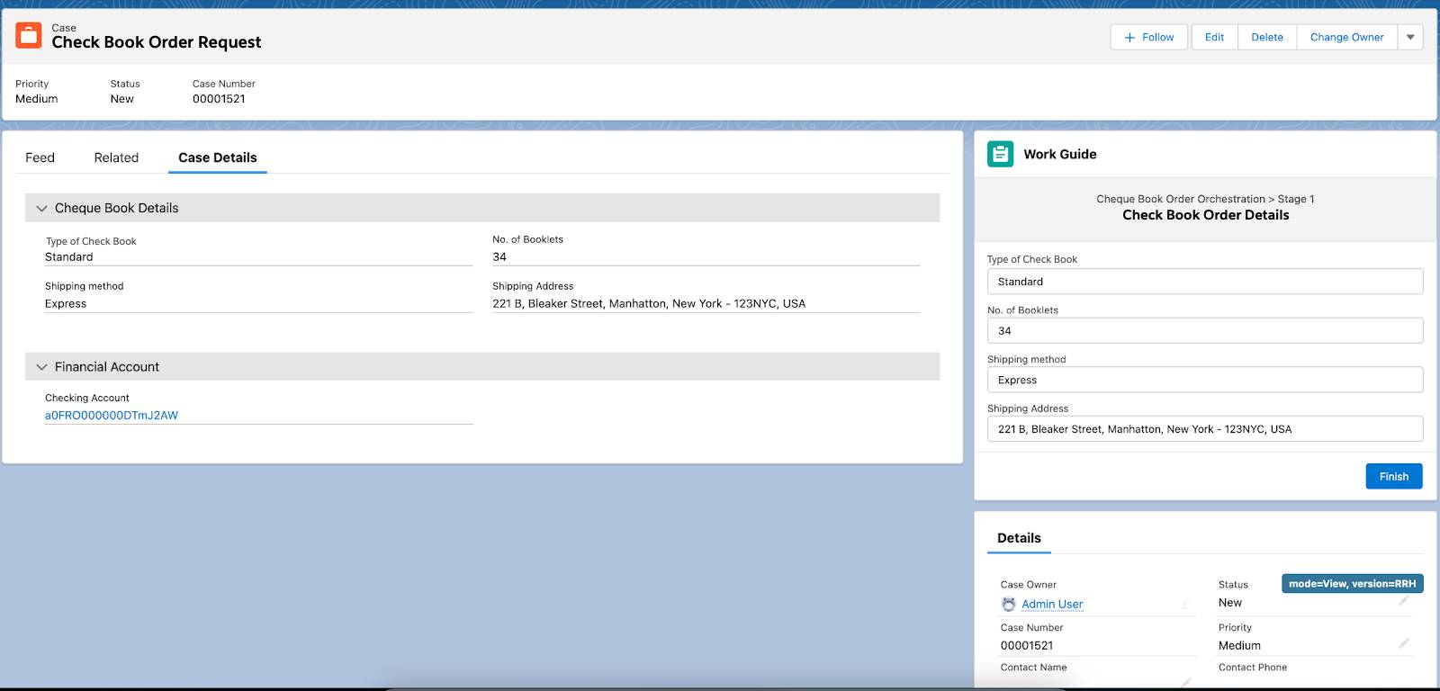
Task: Open the Admin User link
Action: point(1052,605)
